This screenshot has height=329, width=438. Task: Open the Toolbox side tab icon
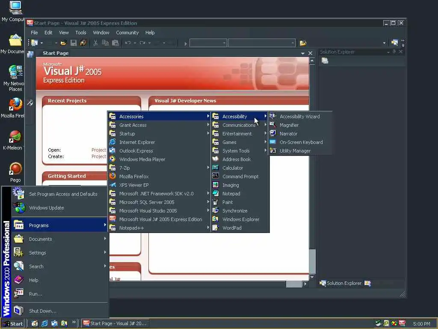[x=30, y=103]
